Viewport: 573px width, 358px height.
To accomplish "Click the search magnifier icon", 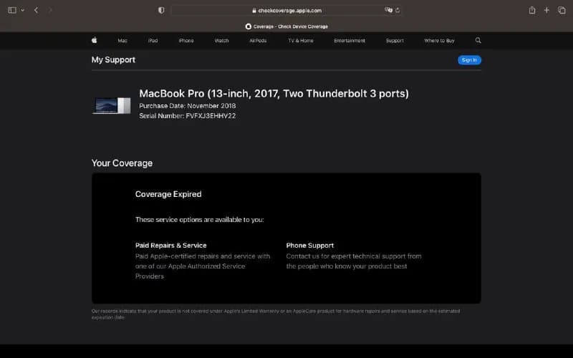I will point(478,40).
